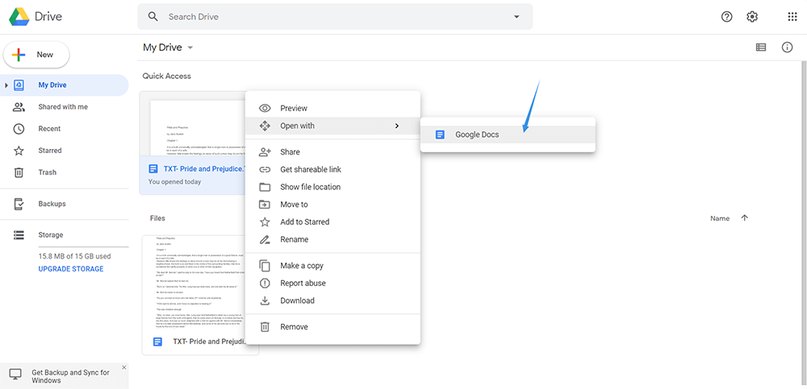This screenshot has height=389, width=807.
Task: Click the Upgrade Storage link
Action: 71,269
